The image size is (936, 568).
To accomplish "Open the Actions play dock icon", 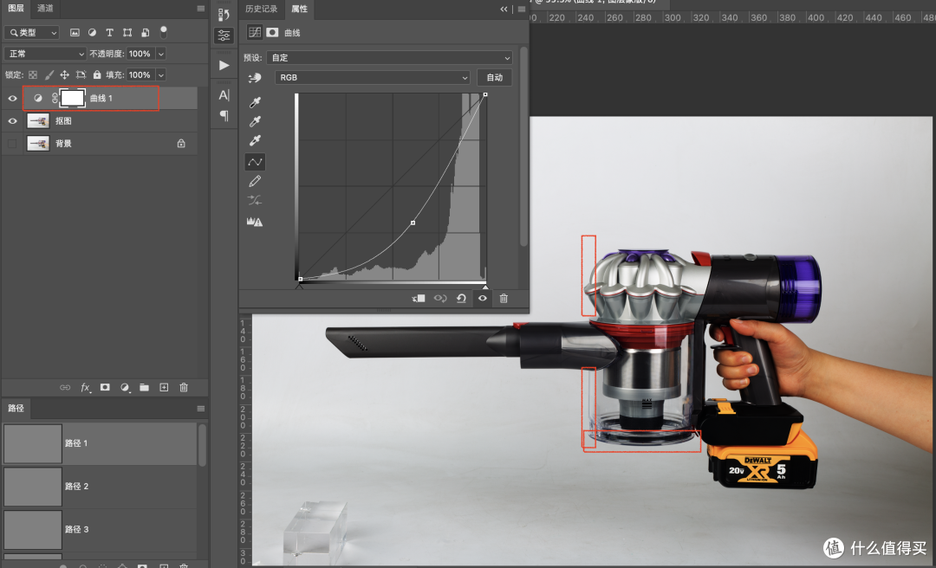I will 224,65.
